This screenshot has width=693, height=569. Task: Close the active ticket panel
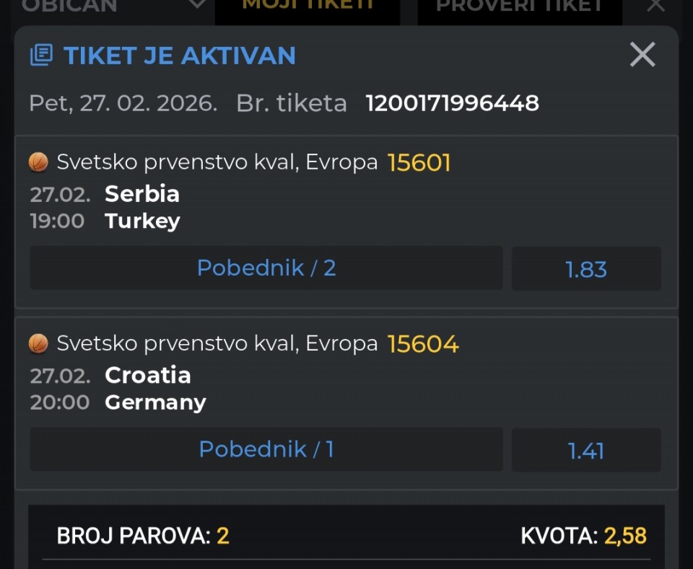(x=642, y=55)
